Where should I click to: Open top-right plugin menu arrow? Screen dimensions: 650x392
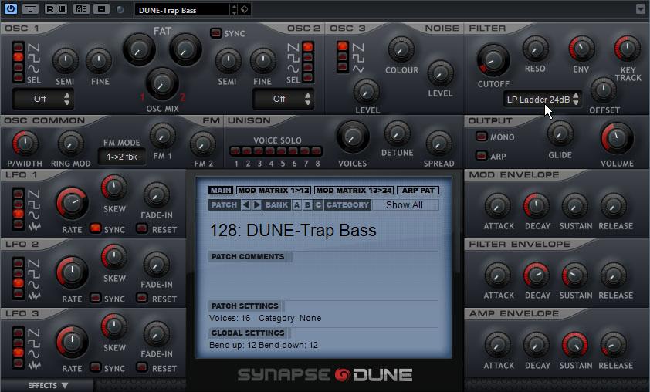point(641,8)
